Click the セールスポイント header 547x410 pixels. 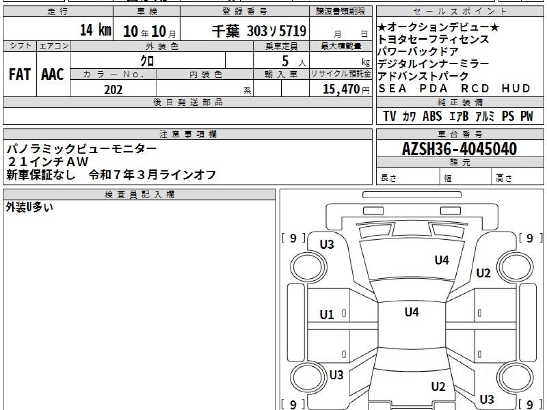pos(460,12)
